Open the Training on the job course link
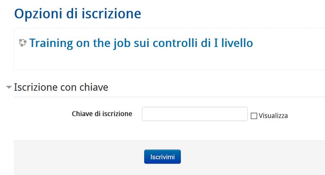325x175 pixels. pyautogui.click(x=141, y=43)
